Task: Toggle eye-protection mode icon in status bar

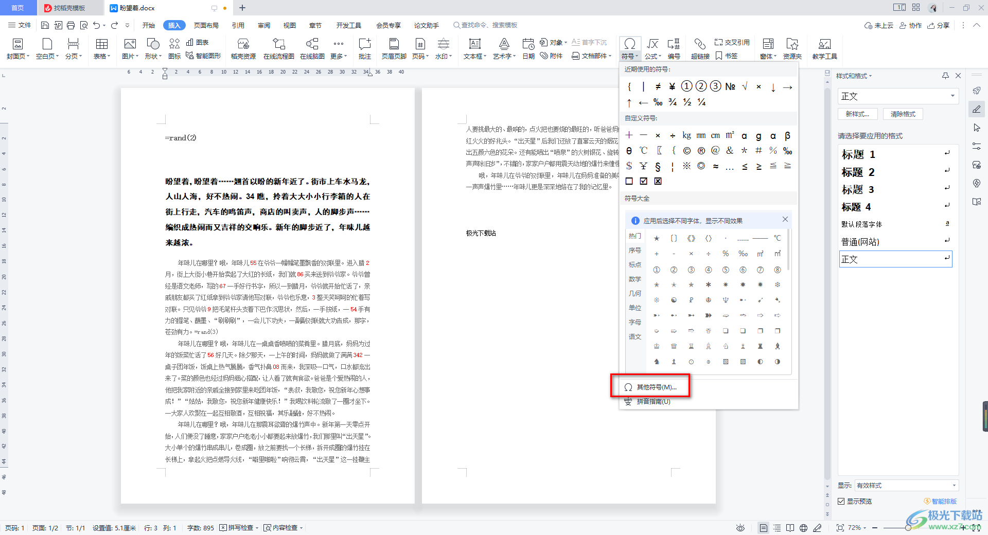Action: pos(740,528)
